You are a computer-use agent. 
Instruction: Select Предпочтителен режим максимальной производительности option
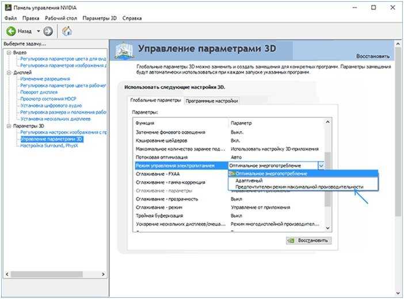click(299, 187)
